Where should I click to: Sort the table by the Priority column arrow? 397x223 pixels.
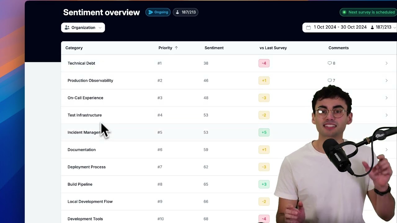pyautogui.click(x=176, y=48)
